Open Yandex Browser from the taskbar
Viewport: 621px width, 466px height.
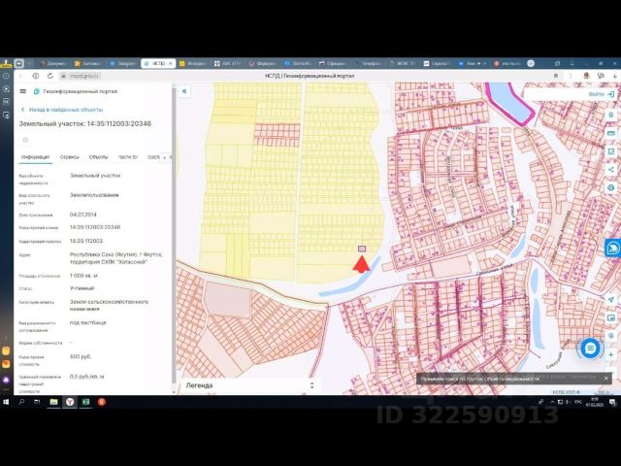(70, 402)
